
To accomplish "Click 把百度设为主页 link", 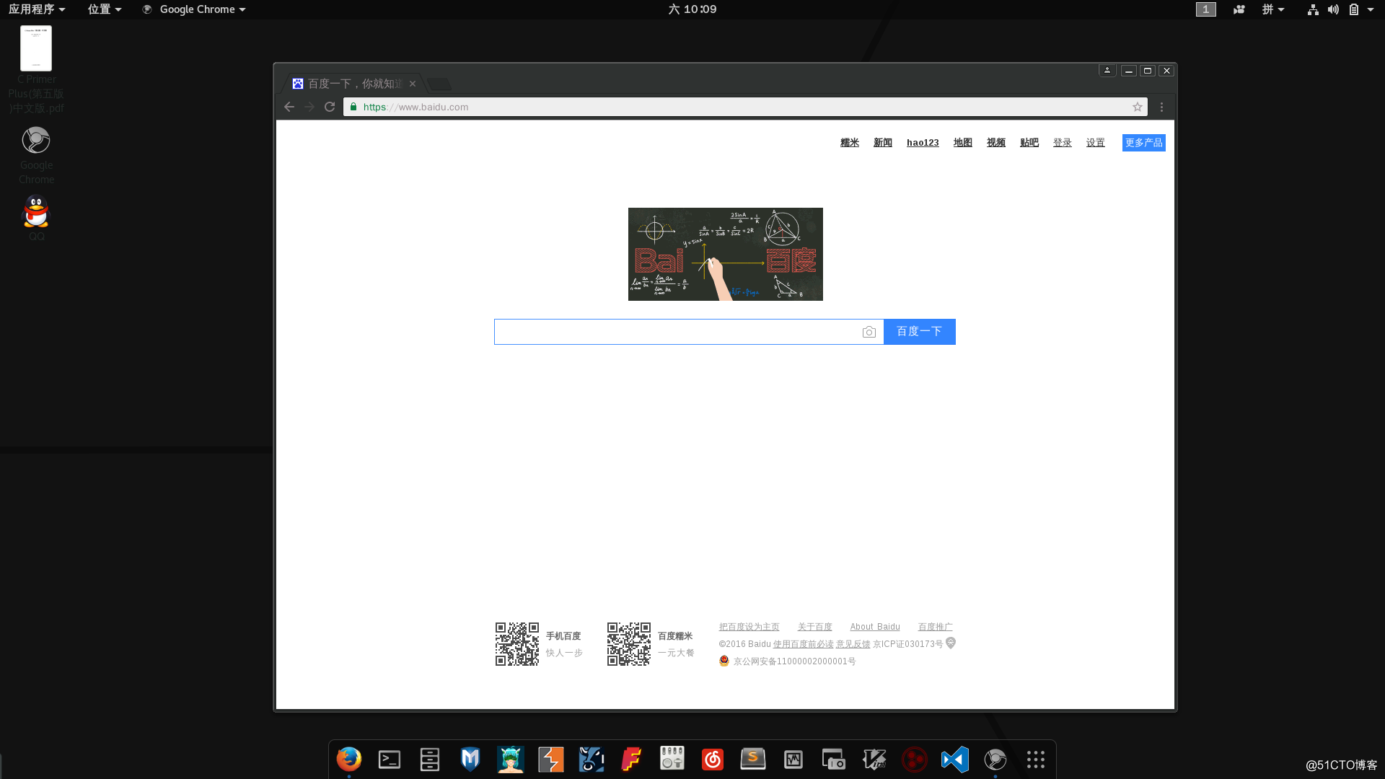I will [749, 627].
